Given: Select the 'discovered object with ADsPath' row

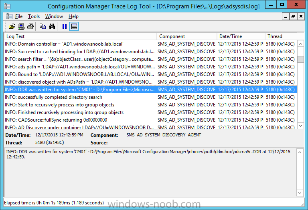Looking at the screenshot, I should pyautogui.click(x=150, y=82).
